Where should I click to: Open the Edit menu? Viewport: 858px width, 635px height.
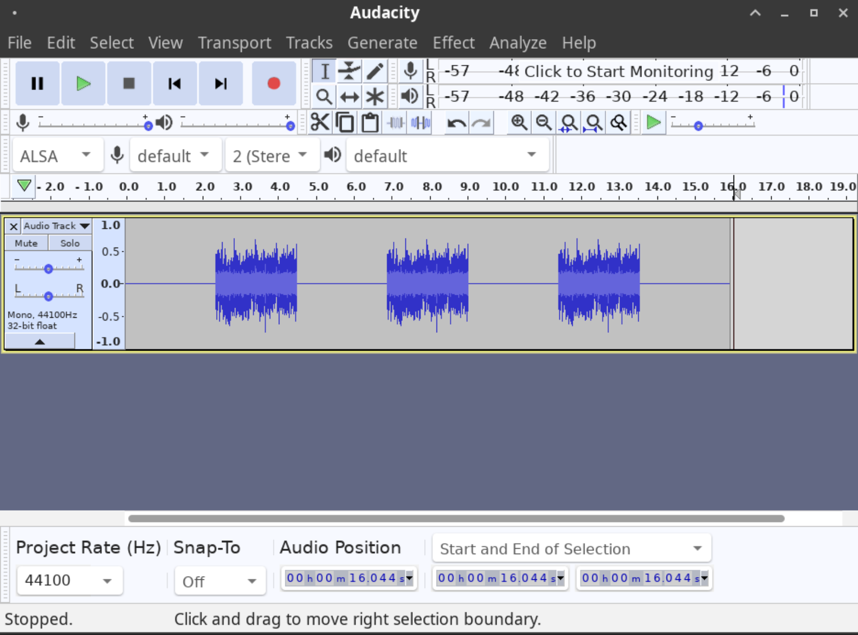(x=61, y=43)
